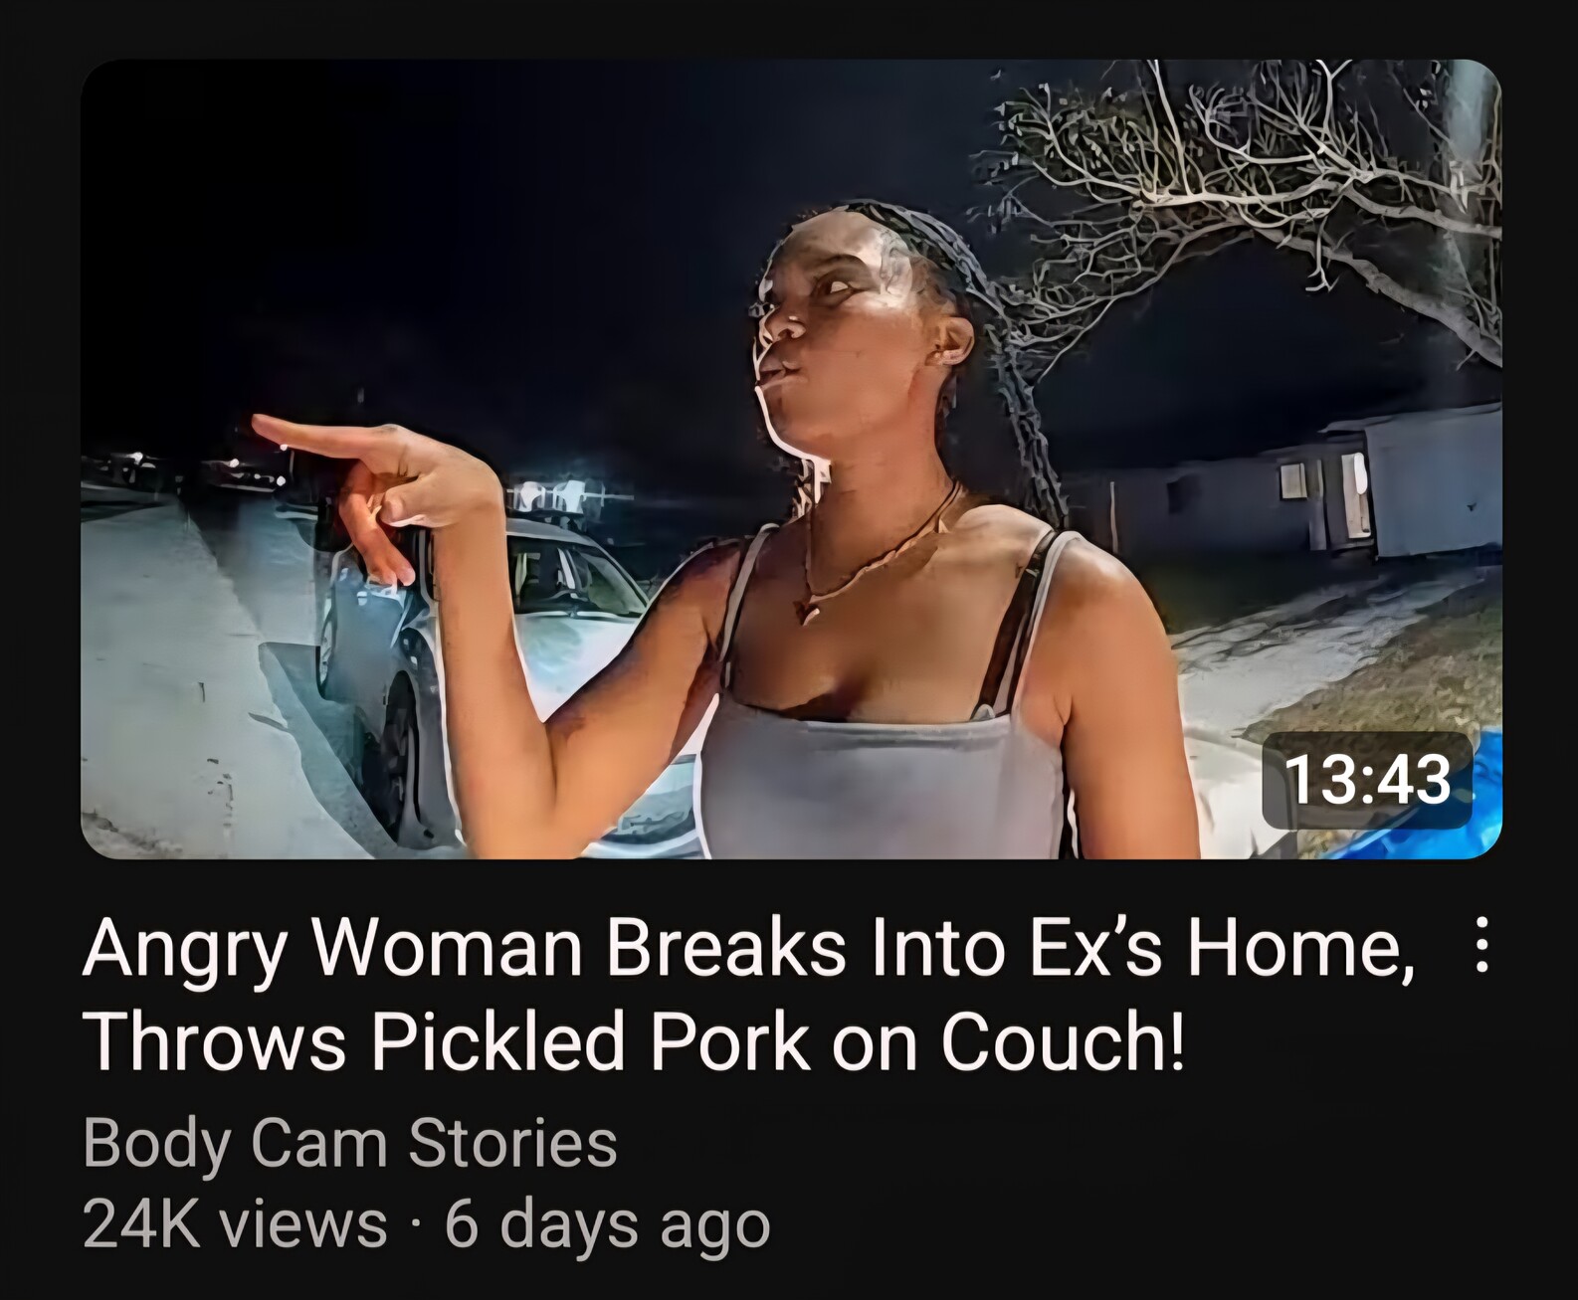The height and width of the screenshot is (1300, 1578).
Task: Open the three-dot video options menu
Action: point(1481,945)
